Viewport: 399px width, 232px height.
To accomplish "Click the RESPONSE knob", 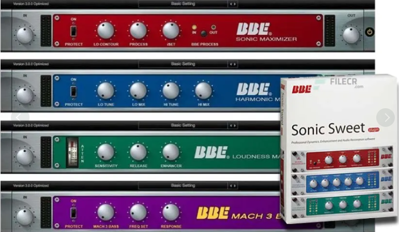I will (171, 212).
